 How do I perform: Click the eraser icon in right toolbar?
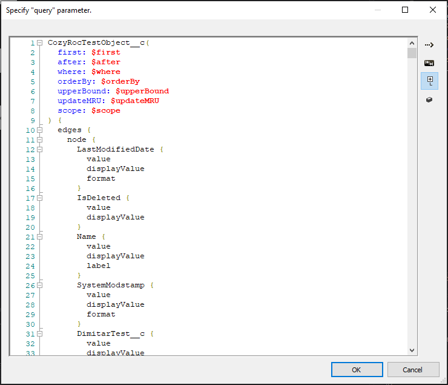coord(429,99)
